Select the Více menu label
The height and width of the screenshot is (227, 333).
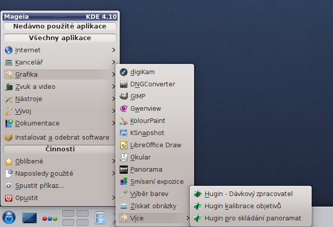tap(136, 218)
